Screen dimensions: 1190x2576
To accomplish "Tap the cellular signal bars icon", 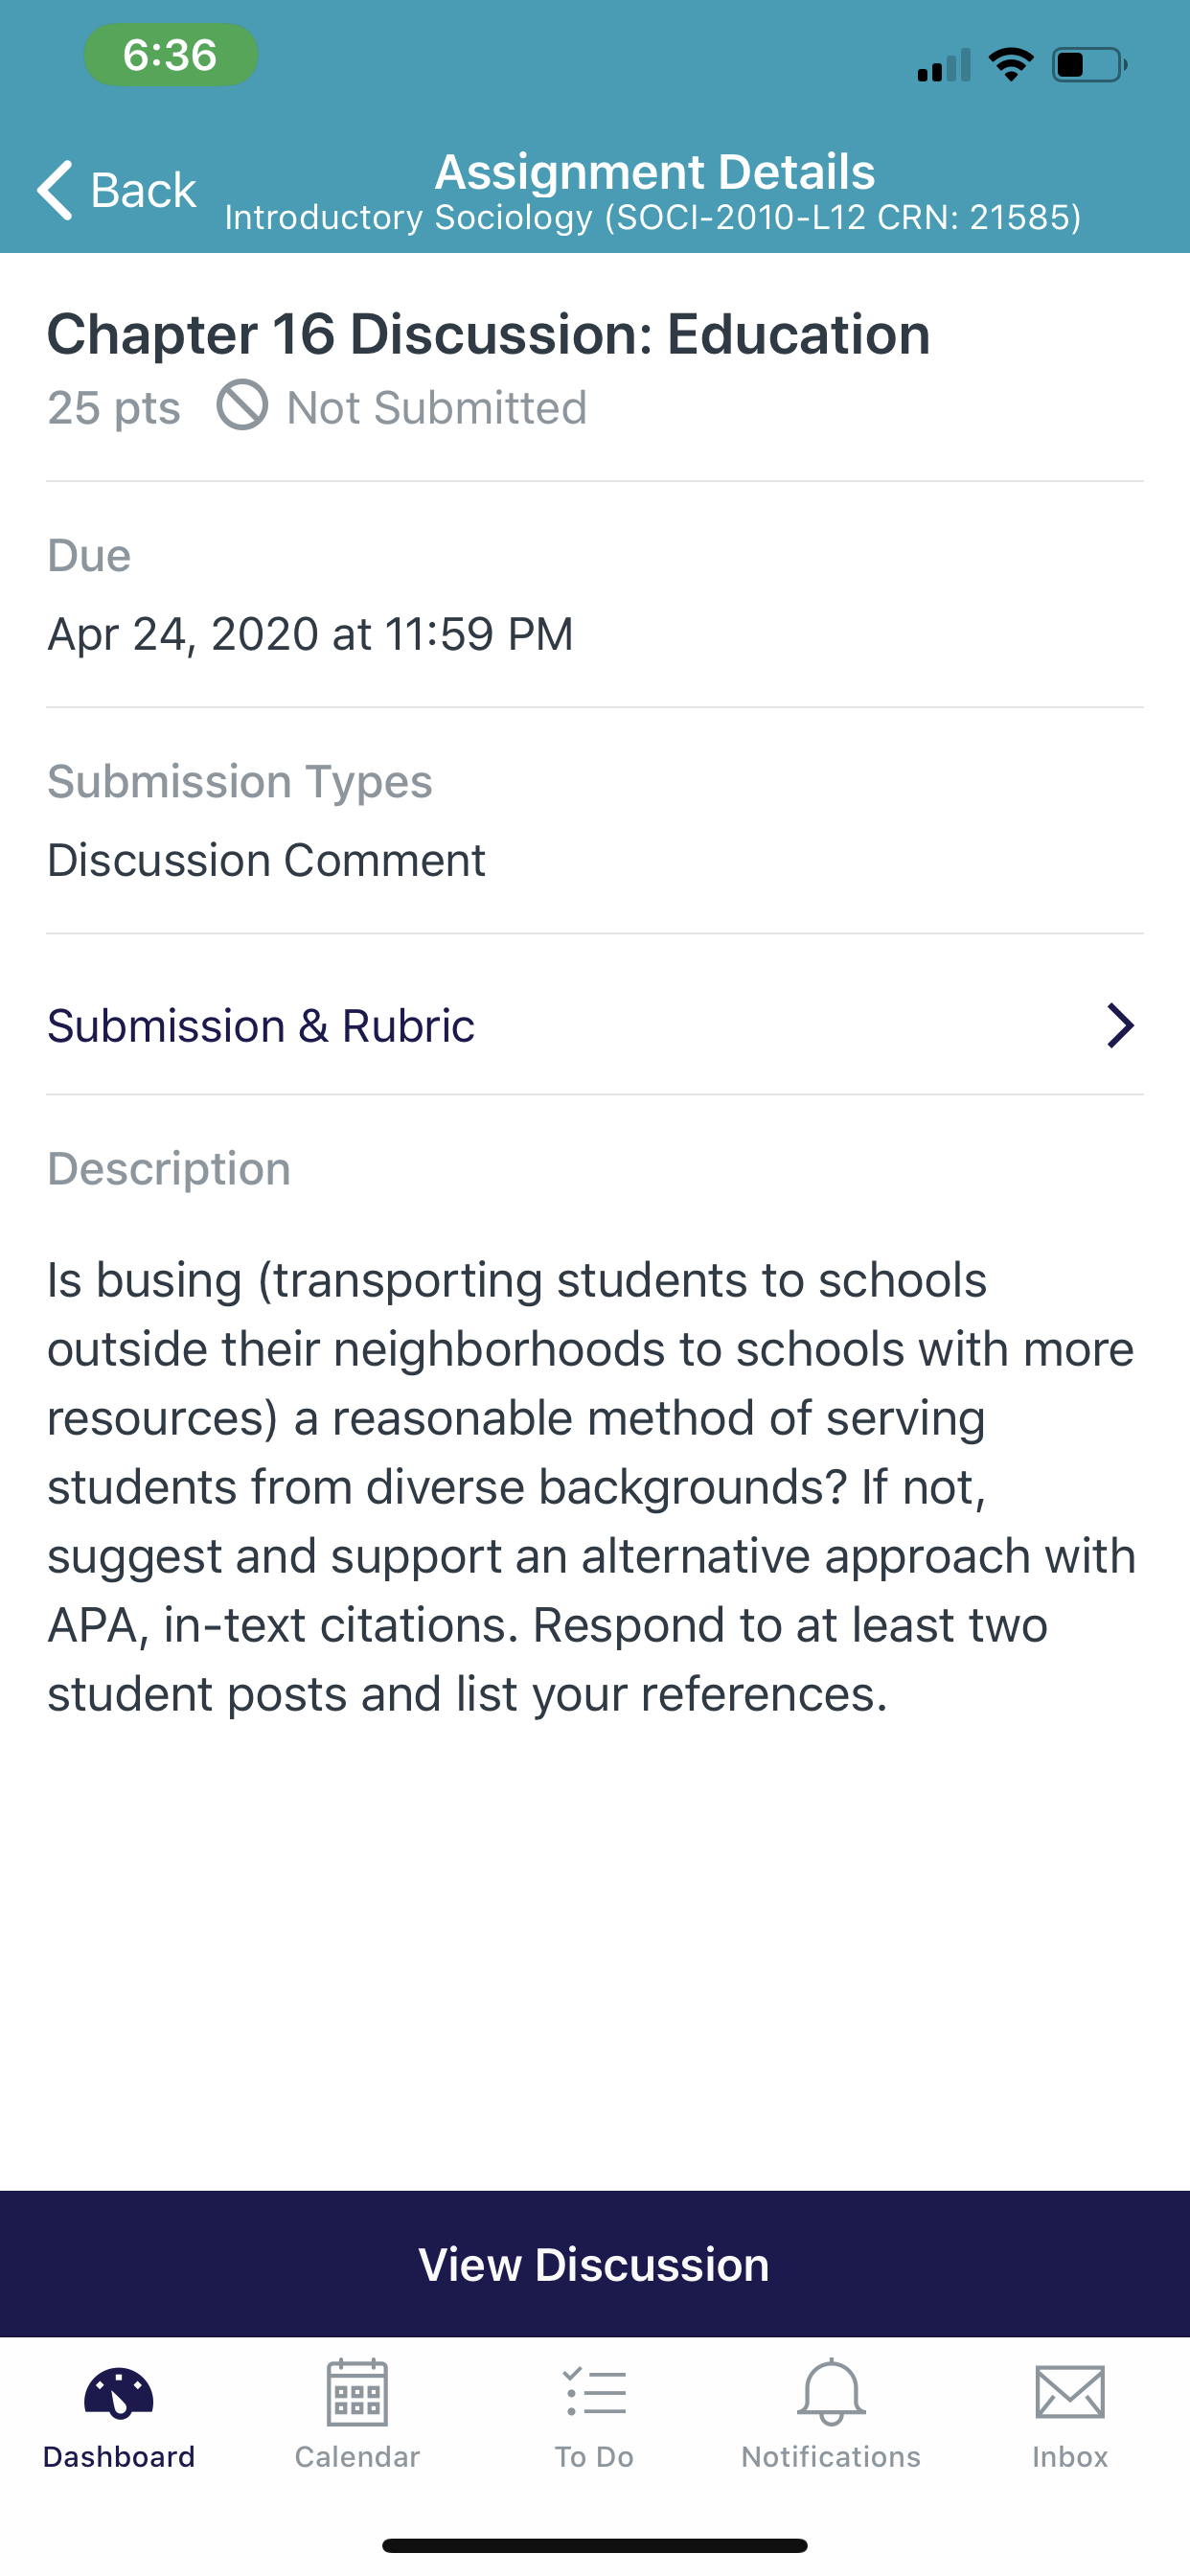I will pos(944,65).
